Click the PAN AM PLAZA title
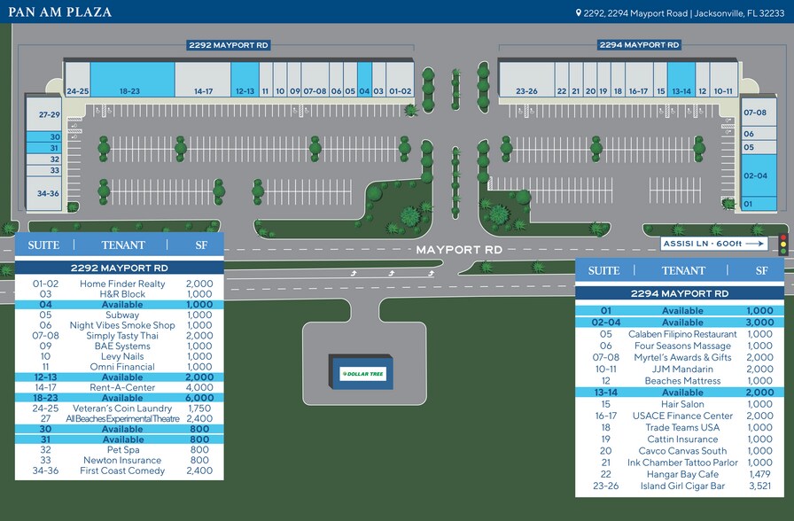The image size is (794, 521). 60,12
